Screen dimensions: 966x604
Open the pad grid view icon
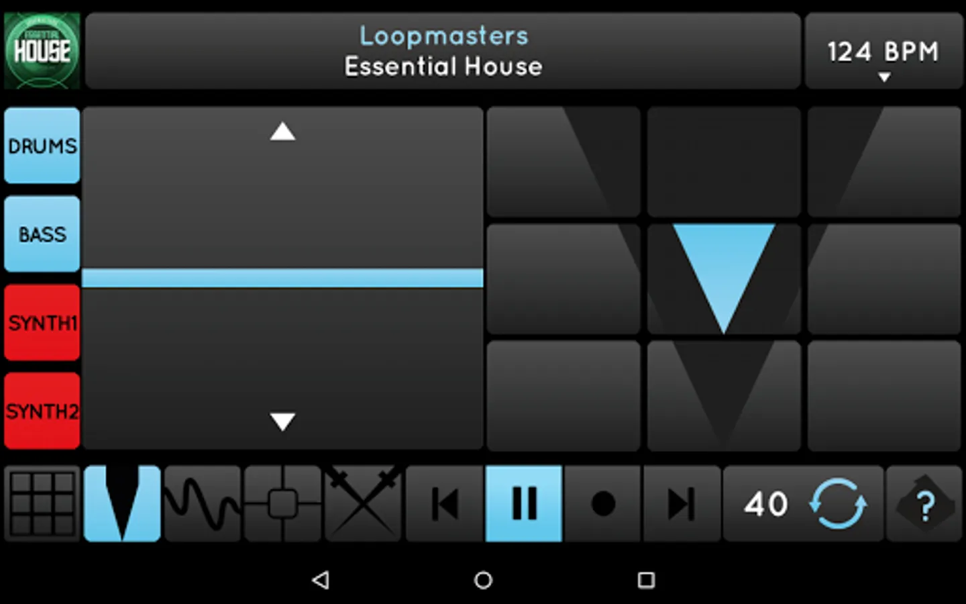42,503
